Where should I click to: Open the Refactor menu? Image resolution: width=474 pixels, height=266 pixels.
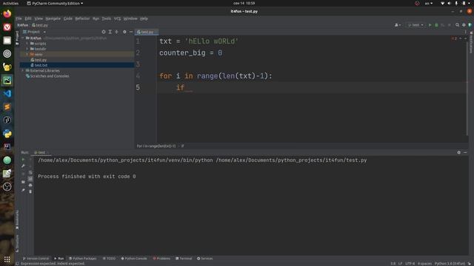(82, 18)
